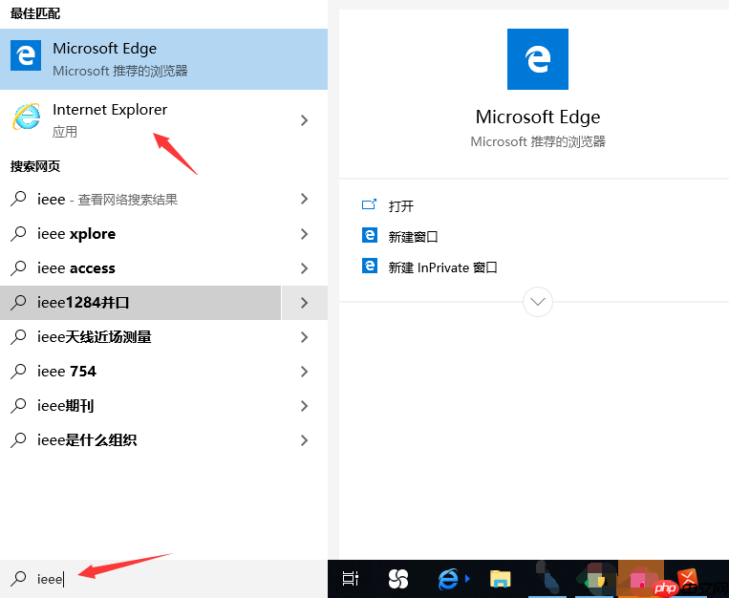Open File Explorer from the taskbar
This screenshot has width=729, height=598.
pos(500,578)
